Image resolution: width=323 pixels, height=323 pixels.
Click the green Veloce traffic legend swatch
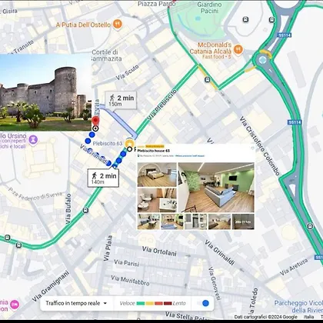click(x=141, y=304)
